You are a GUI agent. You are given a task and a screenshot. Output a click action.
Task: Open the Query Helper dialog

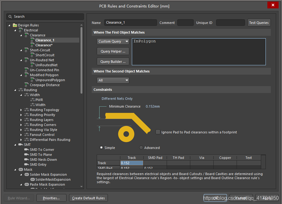point(113,51)
